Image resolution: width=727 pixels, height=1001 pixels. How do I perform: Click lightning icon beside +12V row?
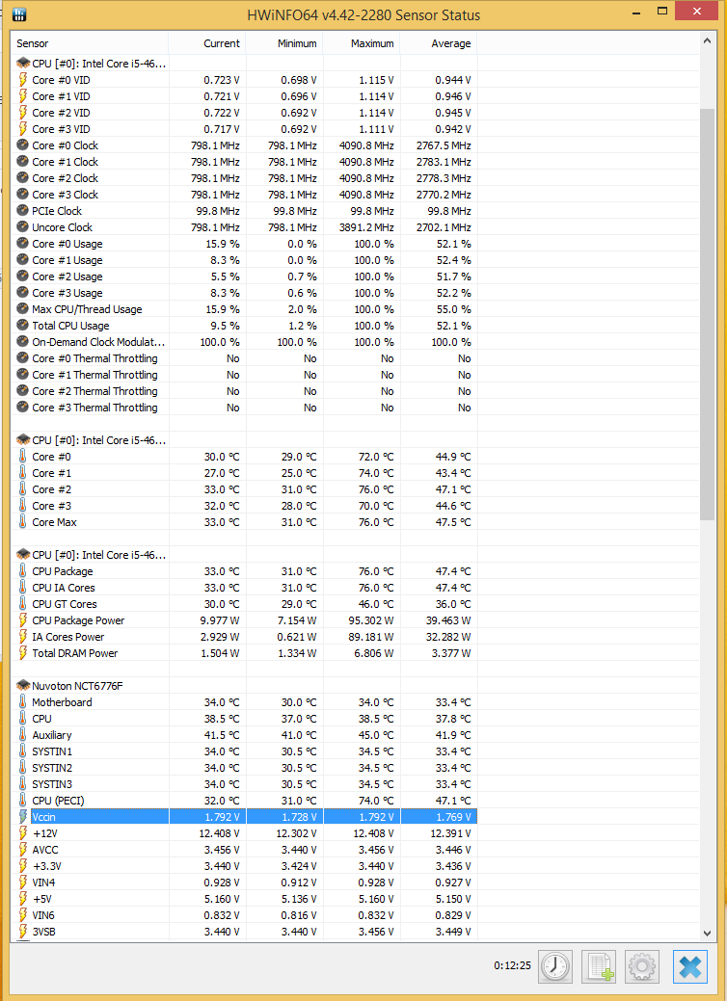tap(22, 833)
